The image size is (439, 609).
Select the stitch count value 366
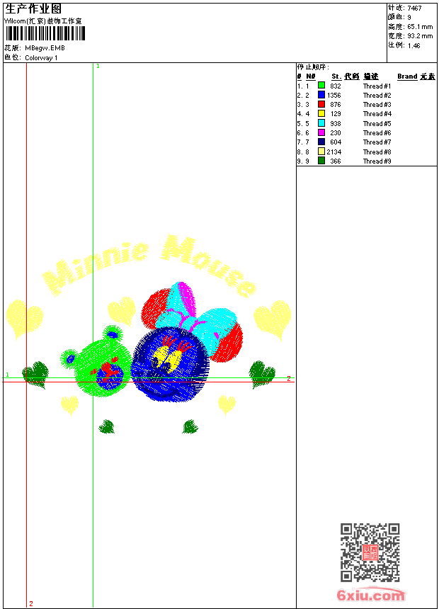(336, 161)
